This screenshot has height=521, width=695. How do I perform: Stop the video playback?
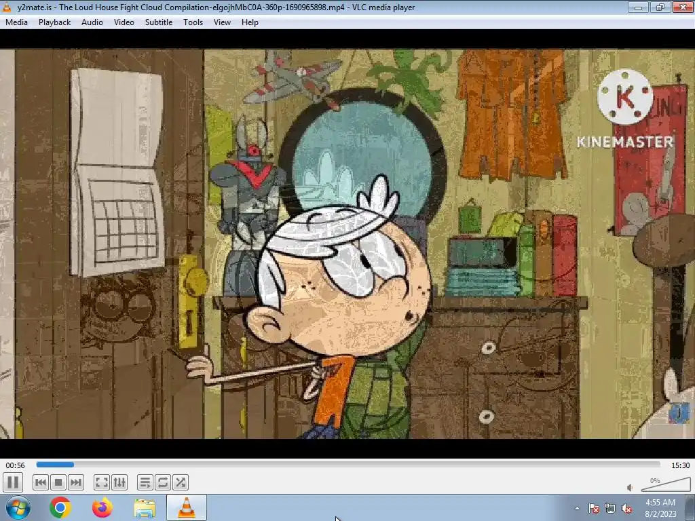pos(58,482)
